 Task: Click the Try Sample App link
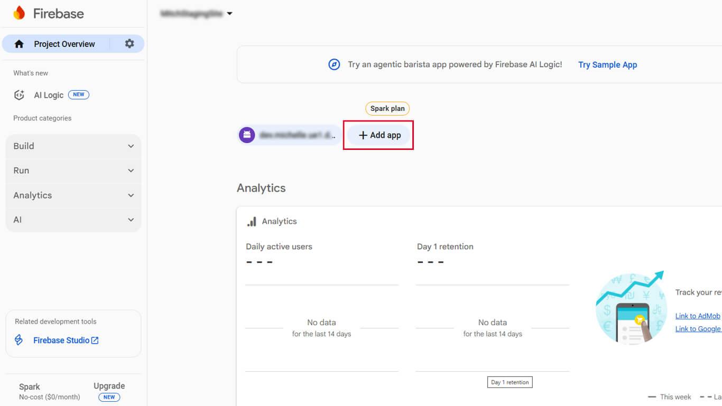coord(607,65)
